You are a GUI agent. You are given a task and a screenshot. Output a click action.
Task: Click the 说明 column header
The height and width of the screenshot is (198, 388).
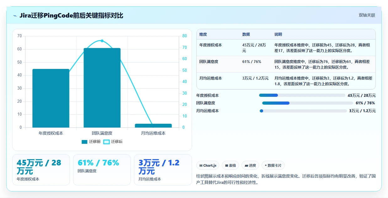point(278,34)
